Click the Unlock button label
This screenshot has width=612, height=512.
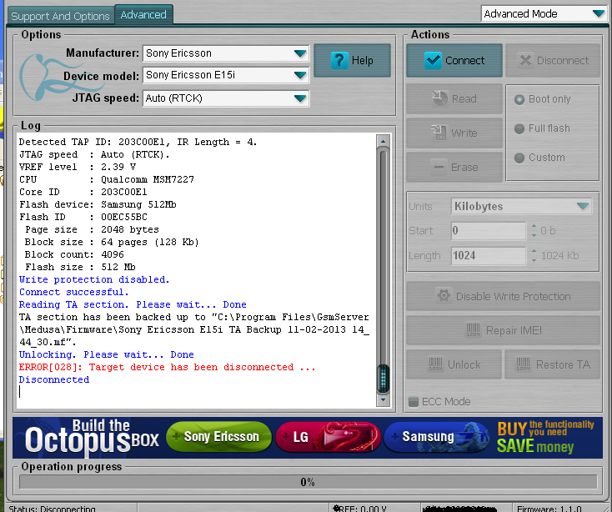pos(464,365)
